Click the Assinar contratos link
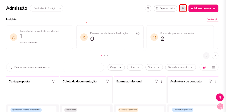This screenshot has width=226, height=112. [29, 42]
